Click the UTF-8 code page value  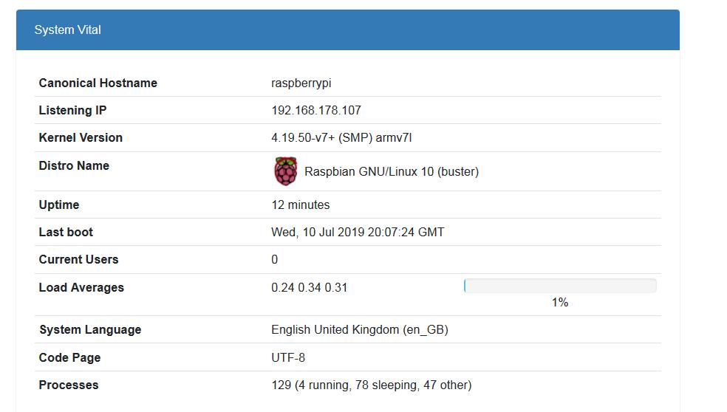[288, 358]
